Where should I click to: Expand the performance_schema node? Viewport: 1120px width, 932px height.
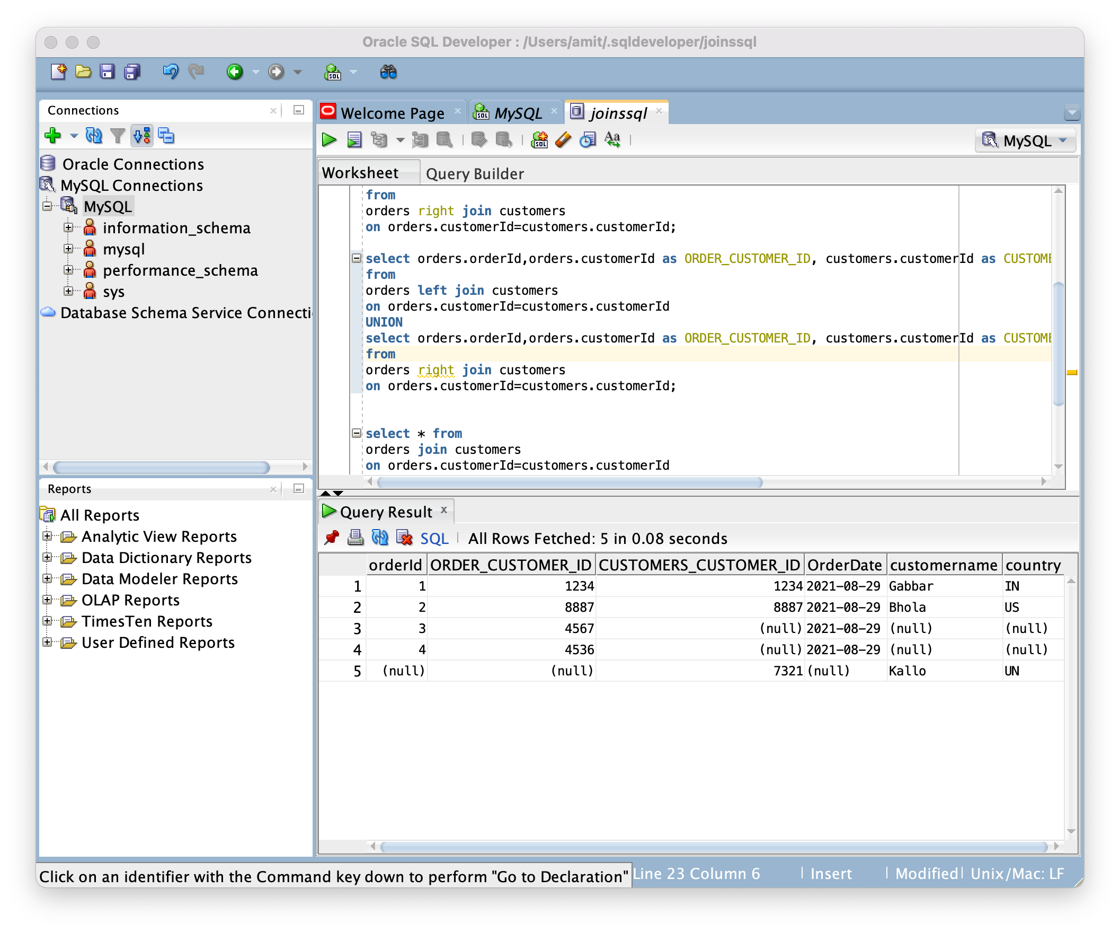tap(68, 270)
